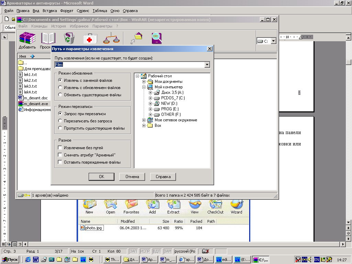The image size is (352, 264).
Task: Switch to the 'Th...' taskbar window button
Action: [112, 260]
